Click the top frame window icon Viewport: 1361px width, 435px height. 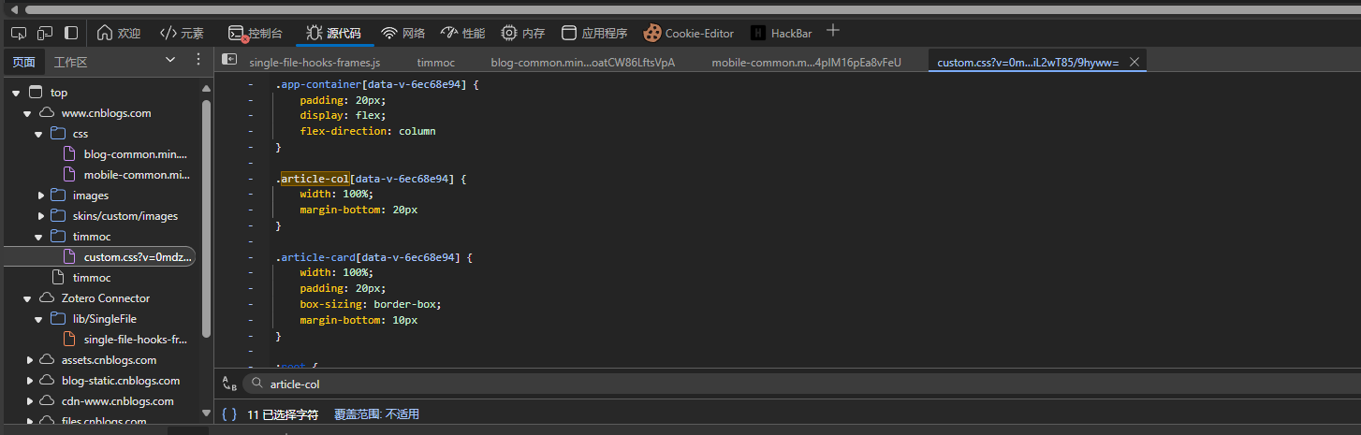click(x=36, y=93)
